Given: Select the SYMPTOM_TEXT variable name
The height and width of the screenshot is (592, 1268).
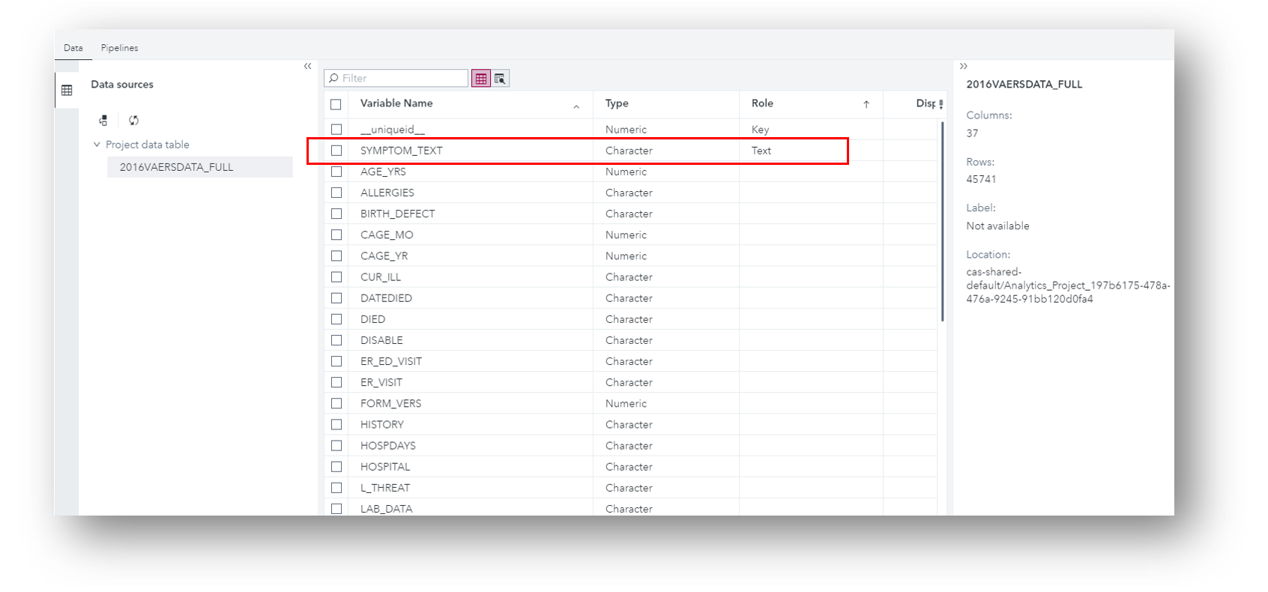Looking at the screenshot, I should 402,151.
